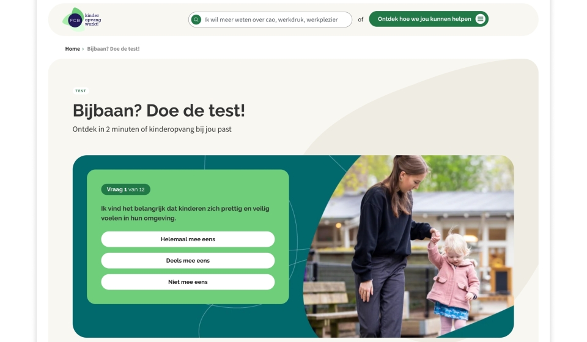Viewport: 587px width, 342px height.
Task: Click the question text about children feeling safe
Action: coord(185,213)
